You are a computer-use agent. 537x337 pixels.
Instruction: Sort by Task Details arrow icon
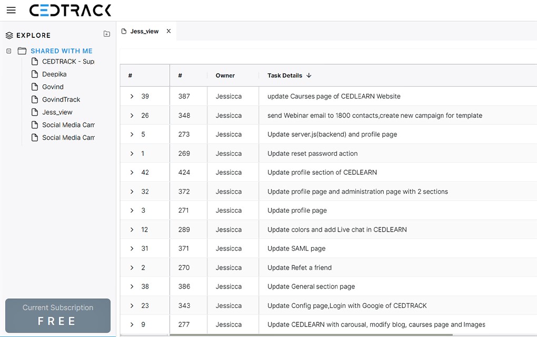309,75
